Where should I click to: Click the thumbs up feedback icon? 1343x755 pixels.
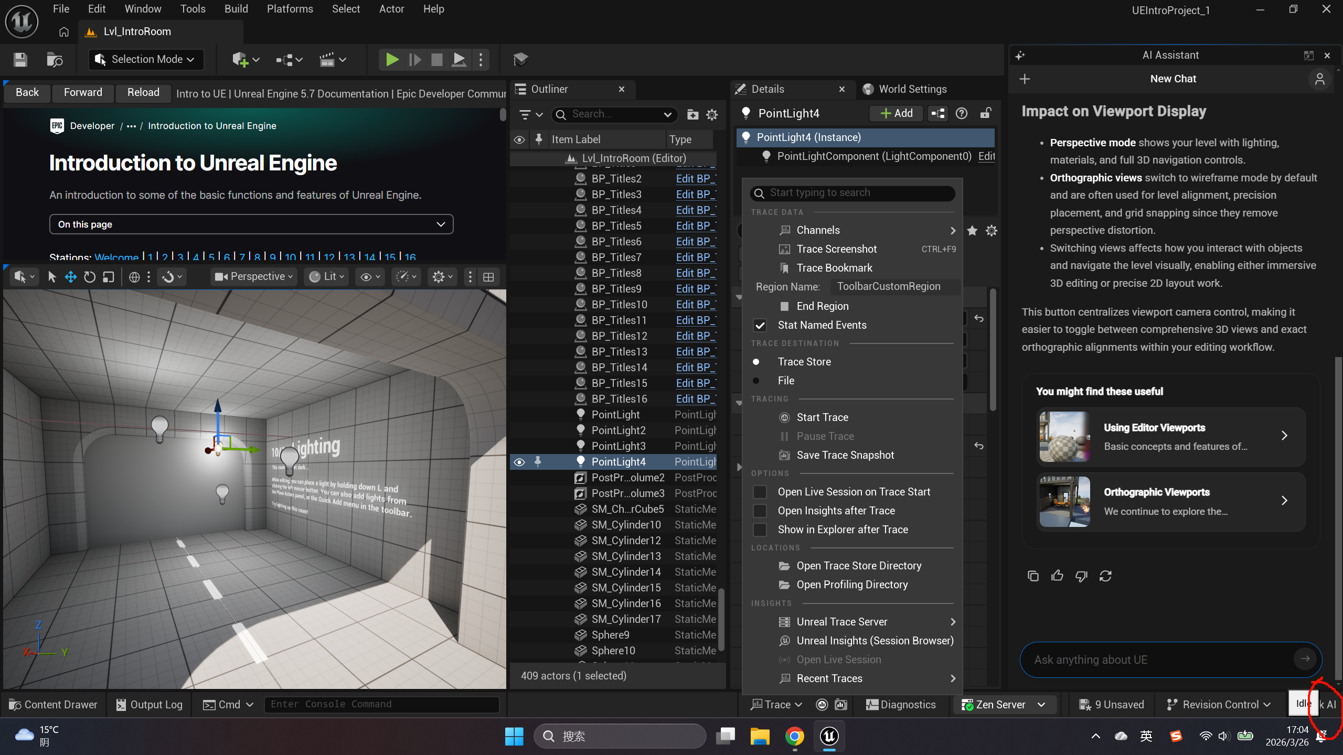click(1057, 576)
